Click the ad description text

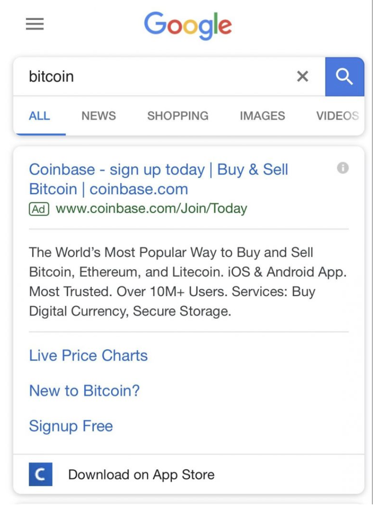coord(188,282)
